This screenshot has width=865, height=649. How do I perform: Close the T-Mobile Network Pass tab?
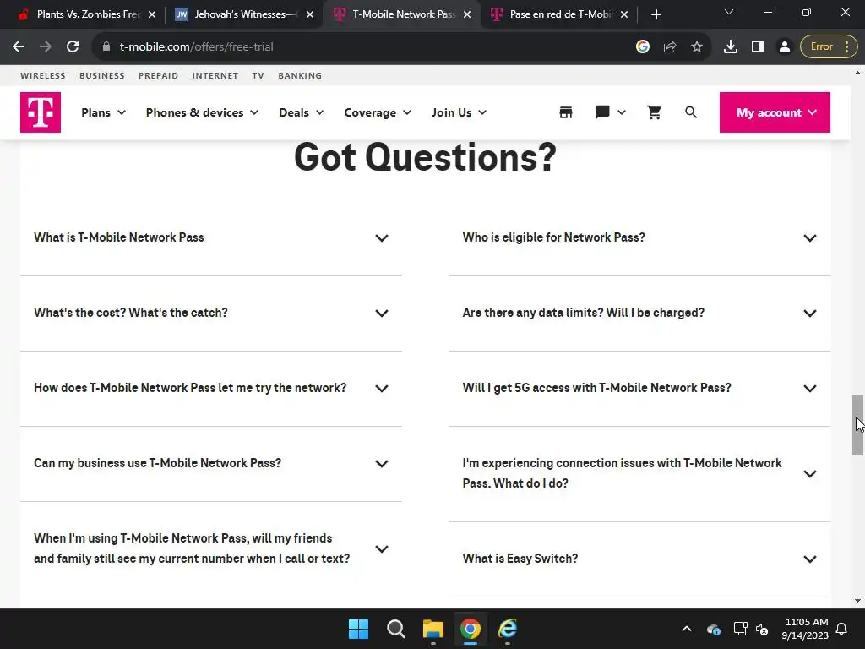(x=467, y=14)
